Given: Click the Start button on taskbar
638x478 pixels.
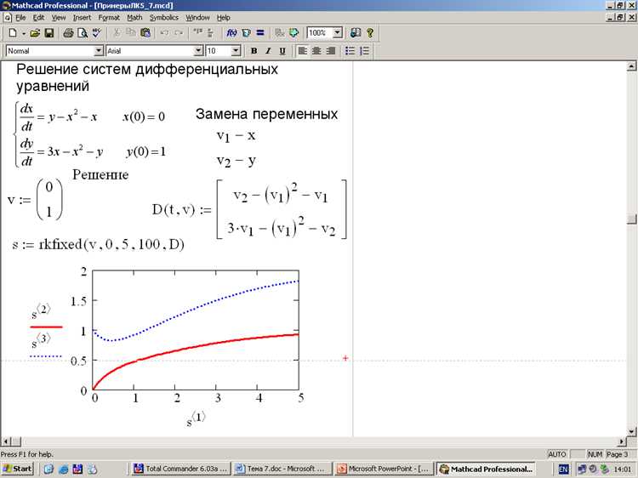Looking at the screenshot, I should [17, 469].
